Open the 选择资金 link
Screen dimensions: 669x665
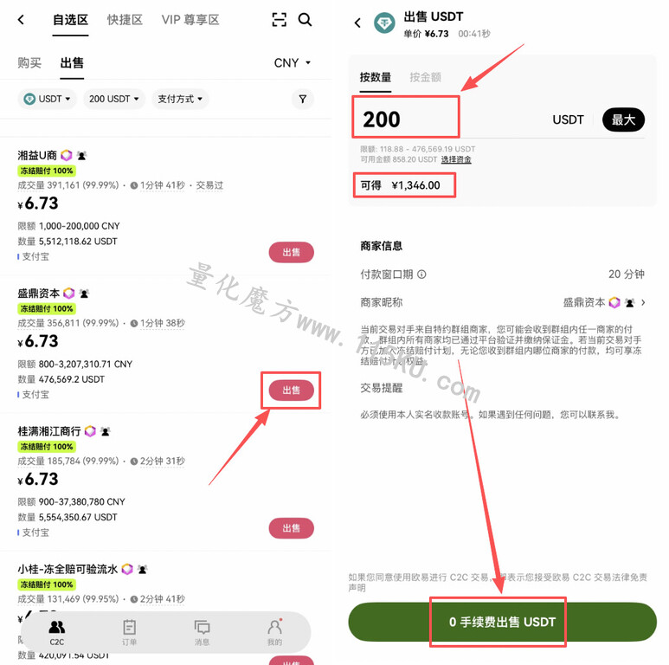(456, 159)
